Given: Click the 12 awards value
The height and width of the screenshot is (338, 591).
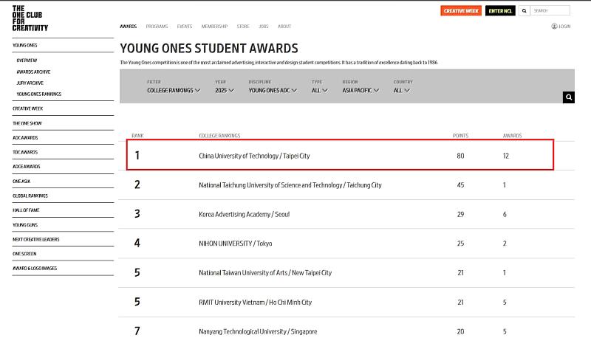Looking at the screenshot, I should coord(506,156).
